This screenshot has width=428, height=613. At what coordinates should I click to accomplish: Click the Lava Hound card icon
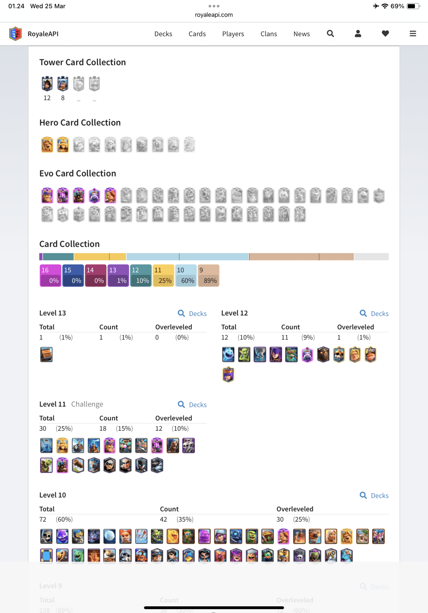point(323,354)
